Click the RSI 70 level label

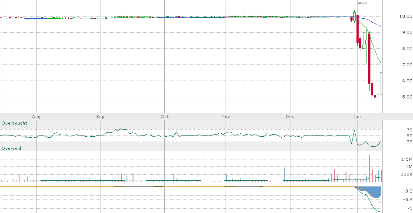point(410,130)
